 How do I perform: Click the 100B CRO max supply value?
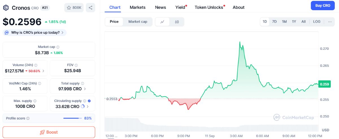pyautogui.click(x=25, y=106)
